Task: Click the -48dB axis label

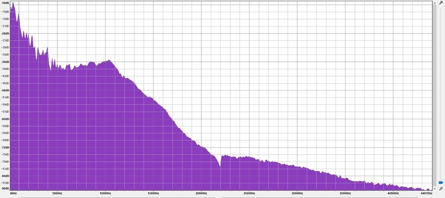Action: pos(5,90)
